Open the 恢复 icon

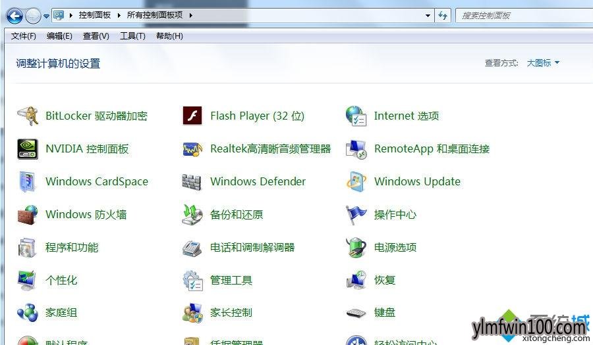click(356, 280)
